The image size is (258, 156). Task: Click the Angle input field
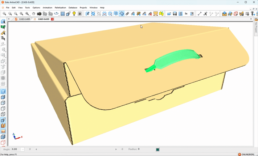[16, 149]
